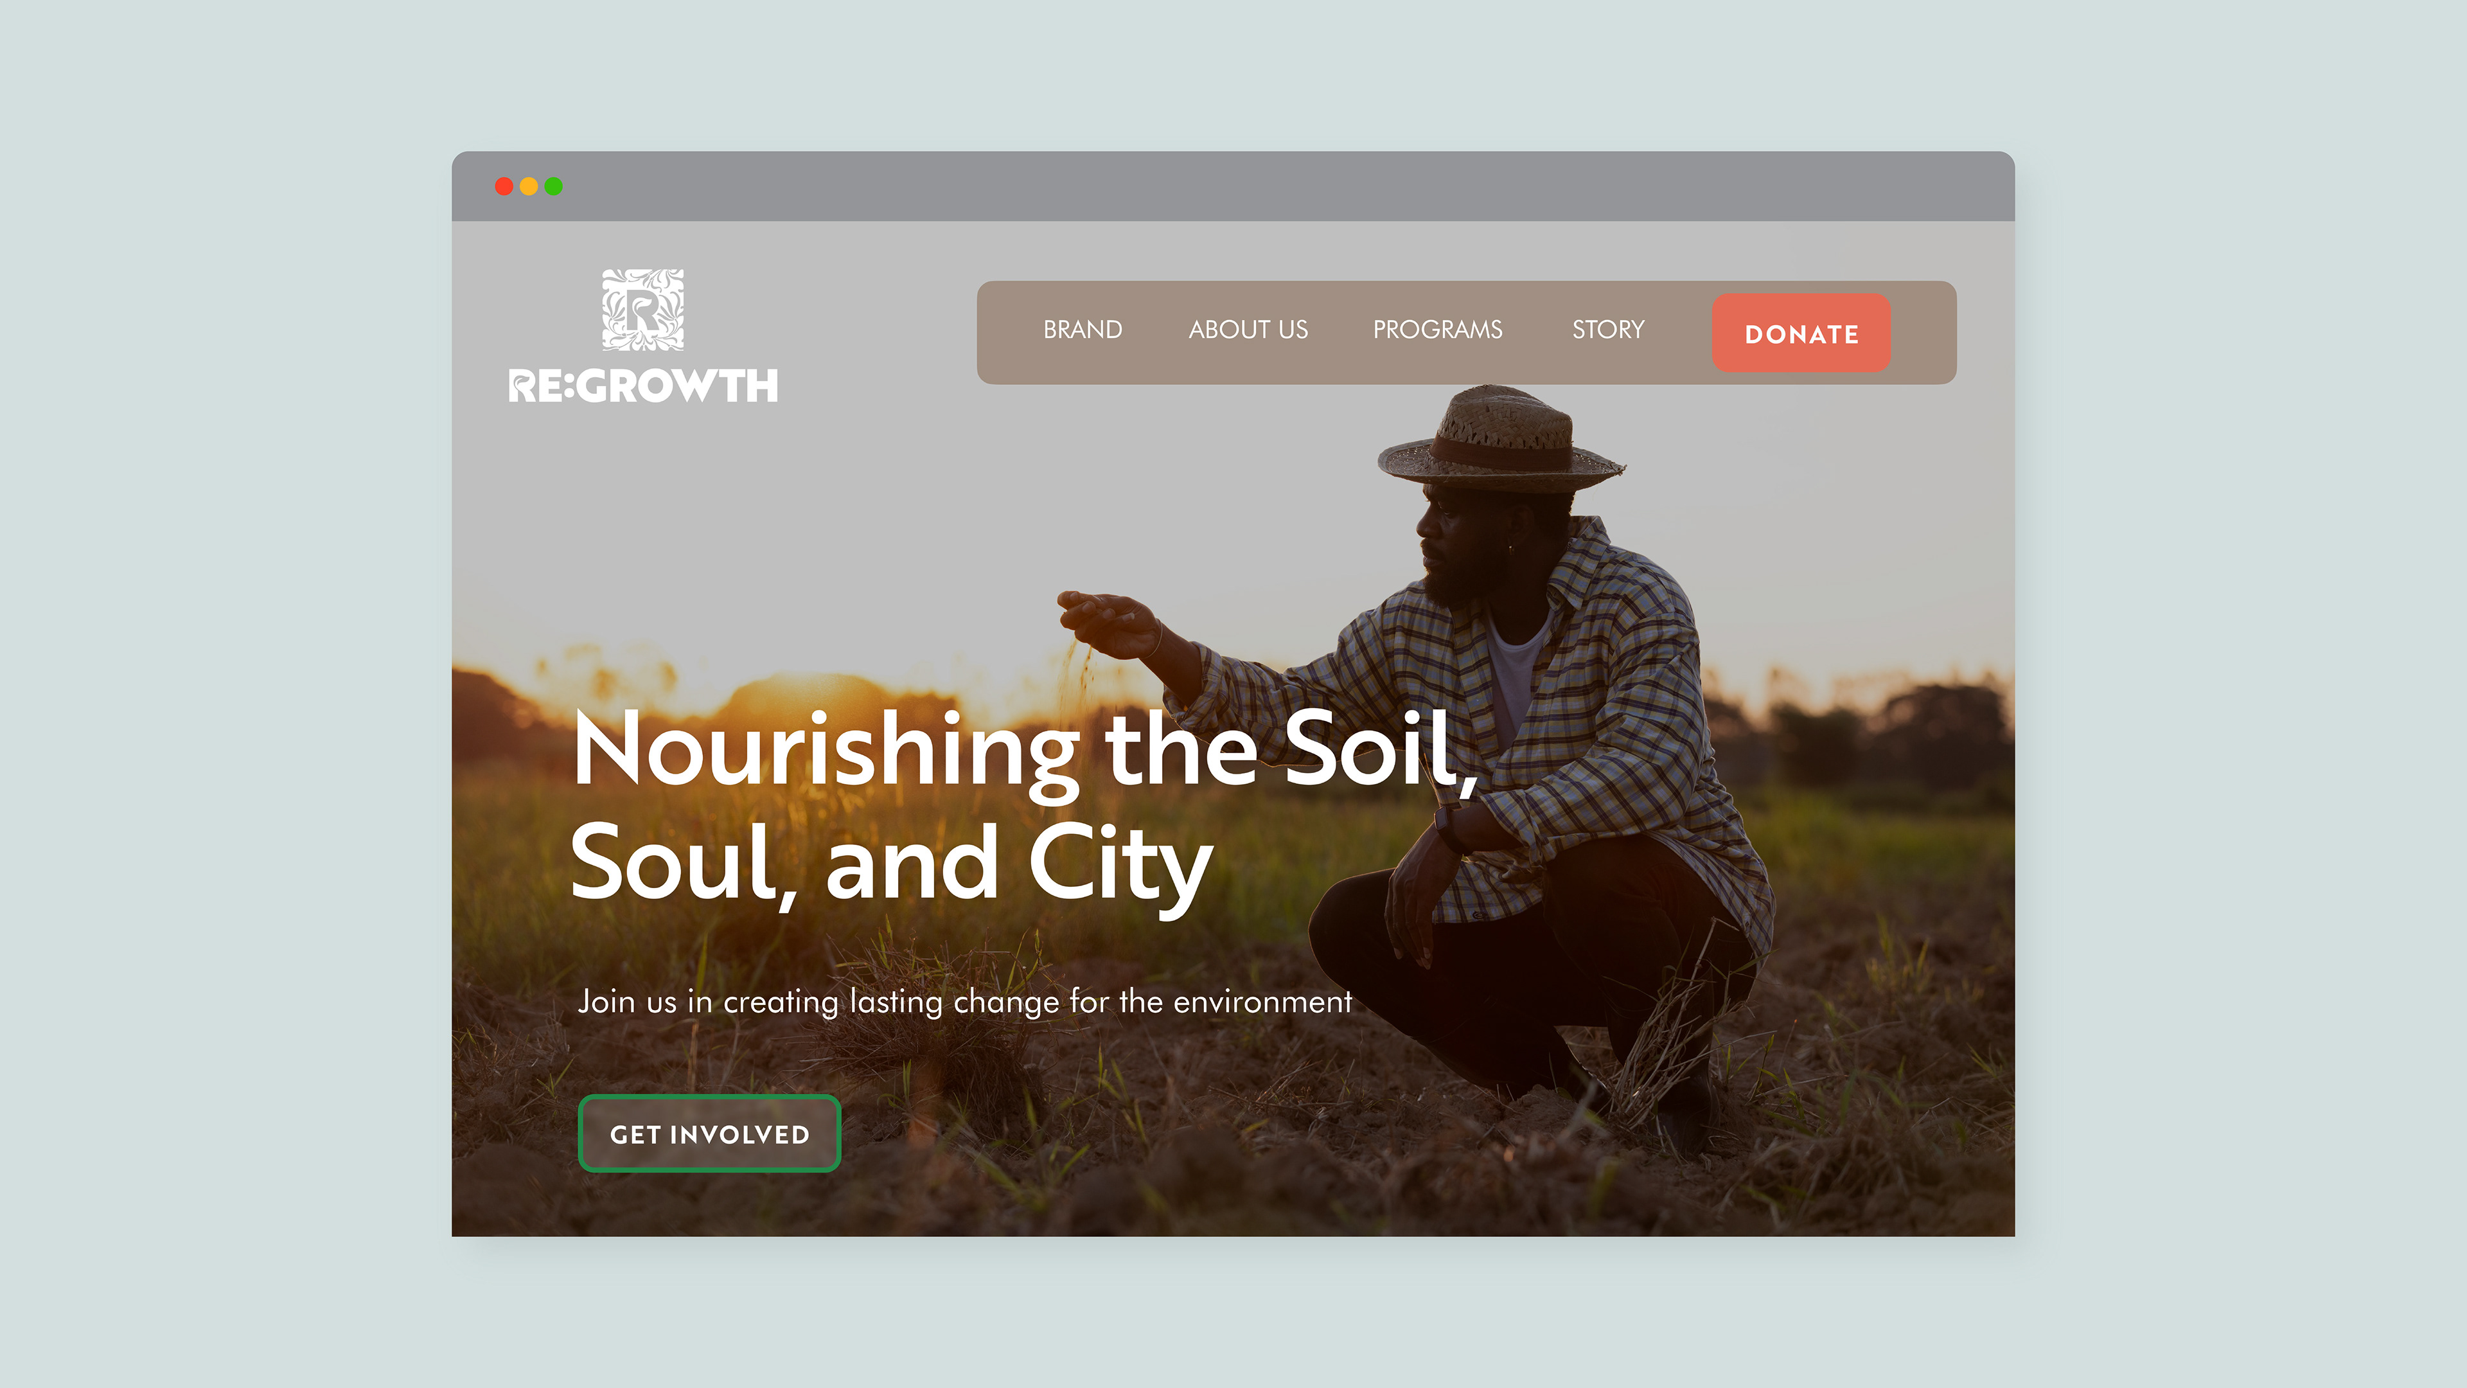Click the RE:GROWTH wordmark
The width and height of the screenshot is (2467, 1388).
pos(642,386)
